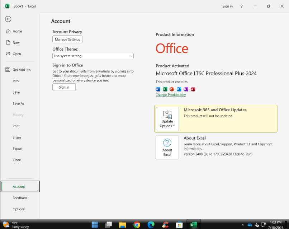Click the Access icon under product contains
Image resolution: width=289 pixels, height=229 pixels.
click(193, 89)
